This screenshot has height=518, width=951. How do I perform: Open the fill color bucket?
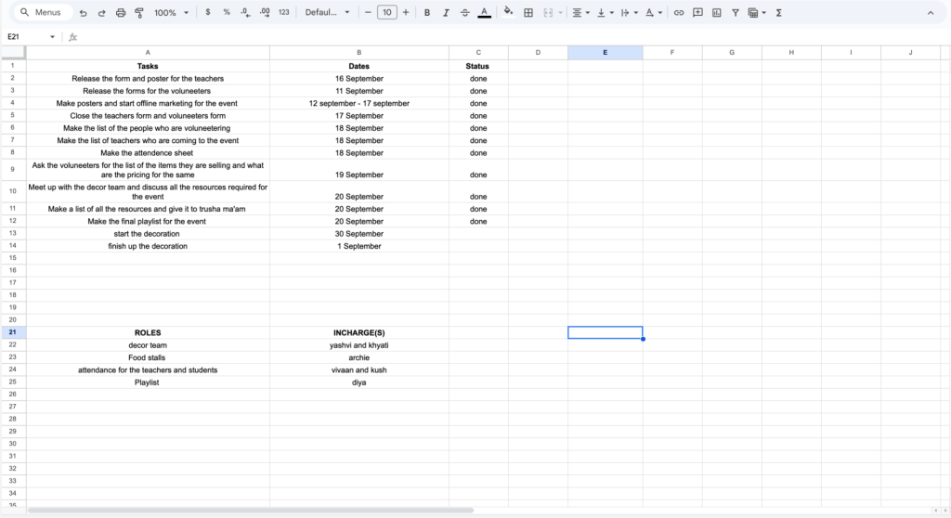click(x=508, y=12)
